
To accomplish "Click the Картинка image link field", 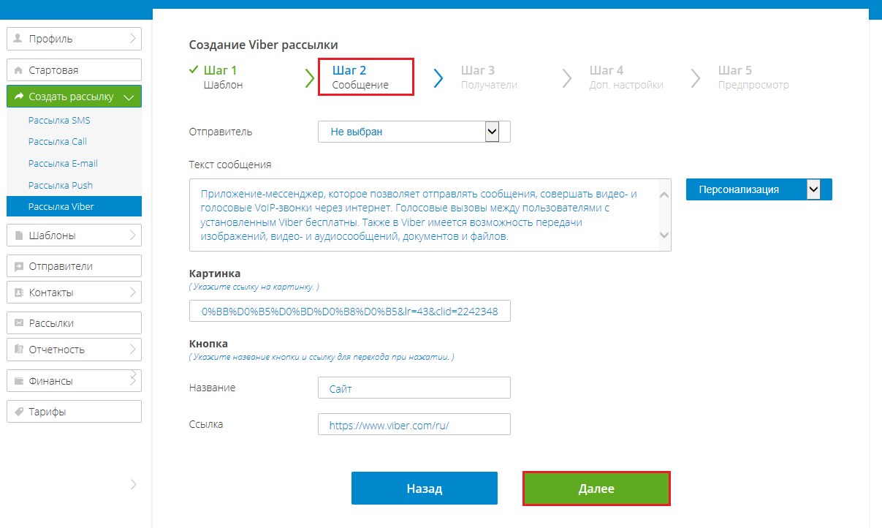I will (x=350, y=311).
